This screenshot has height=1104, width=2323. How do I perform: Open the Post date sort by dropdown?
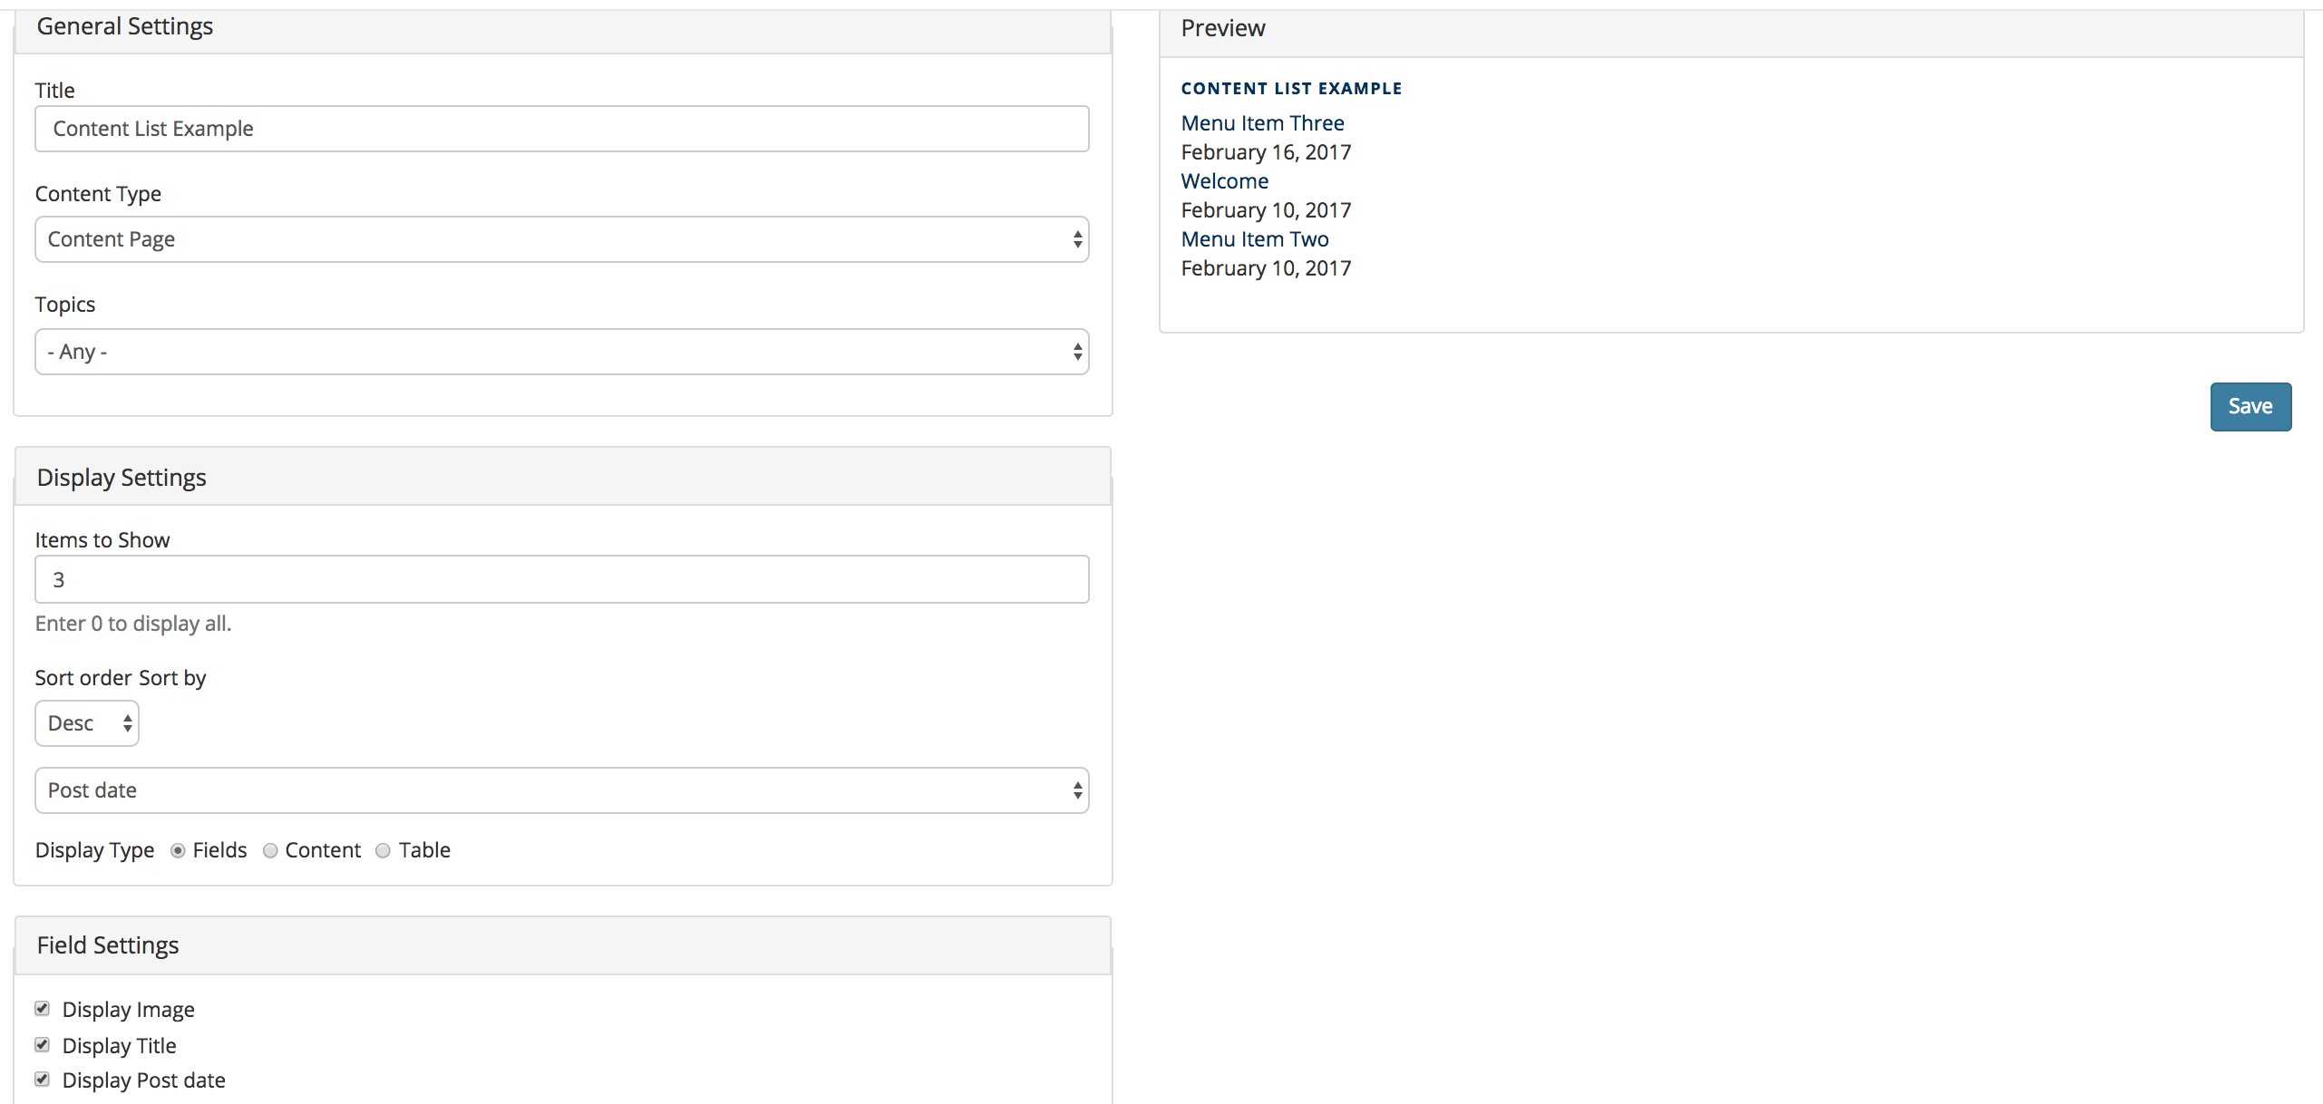point(561,790)
